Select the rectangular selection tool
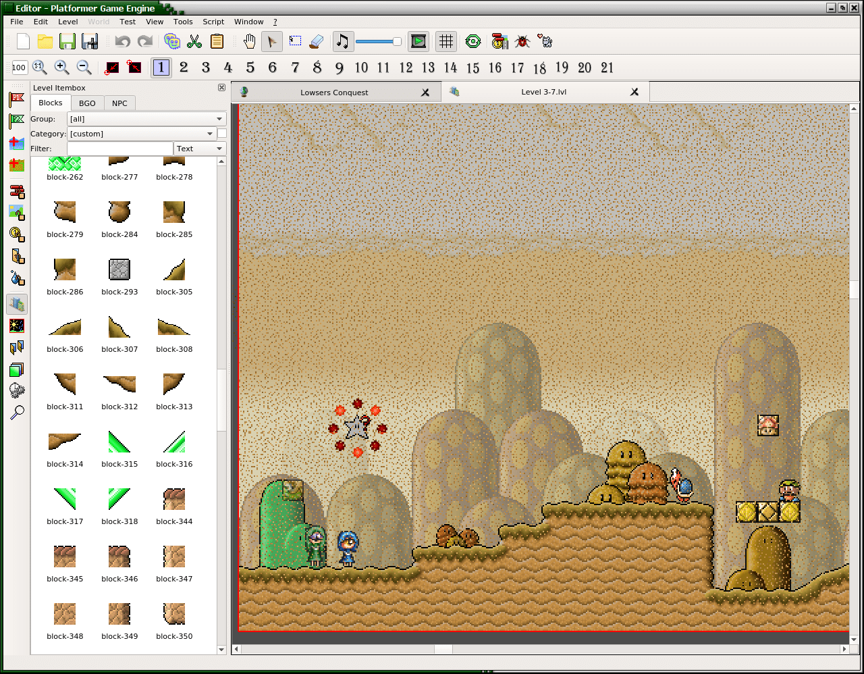 coord(295,42)
